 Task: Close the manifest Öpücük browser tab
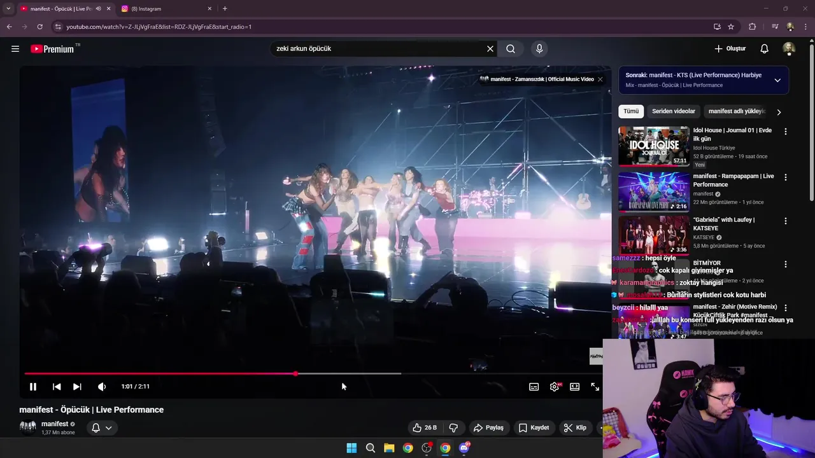click(x=108, y=9)
